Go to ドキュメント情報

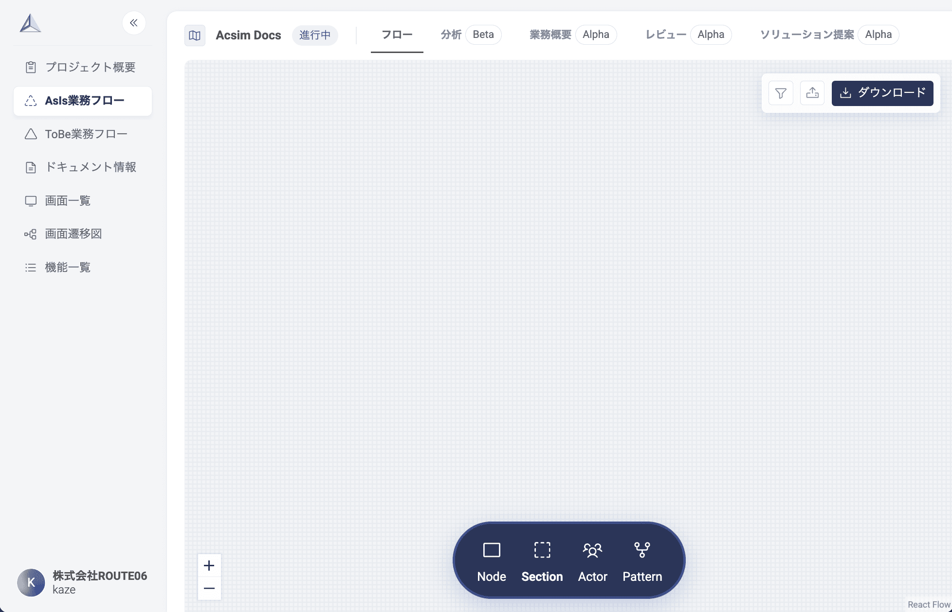point(83,167)
